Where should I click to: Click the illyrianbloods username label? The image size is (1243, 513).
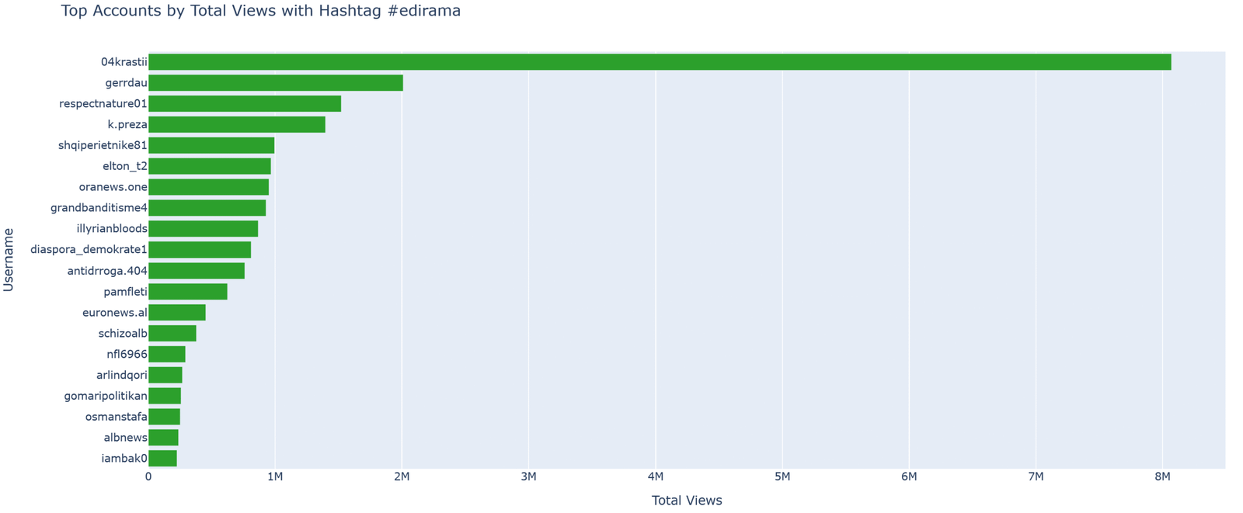112,229
